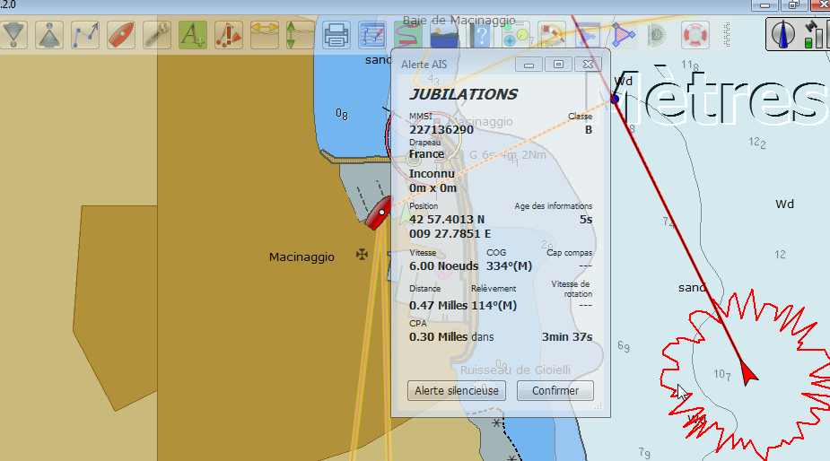The width and height of the screenshot is (830, 461).
Task: Click the blue arrow list plugin icon
Action: click(x=588, y=35)
